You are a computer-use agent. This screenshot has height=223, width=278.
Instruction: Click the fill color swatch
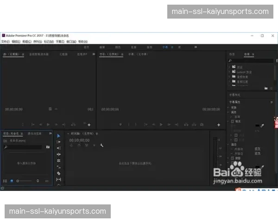[x=257, y=126]
